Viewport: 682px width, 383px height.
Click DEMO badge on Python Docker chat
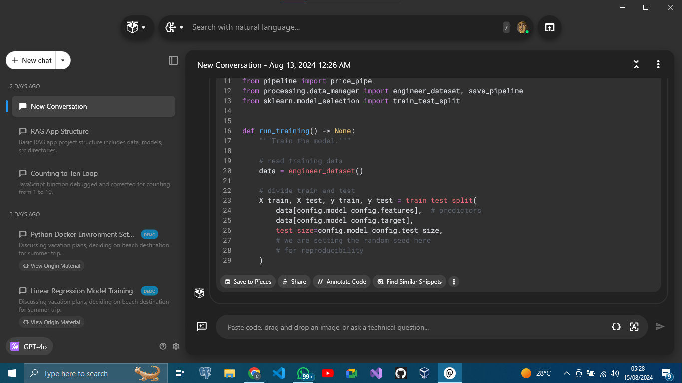(150, 234)
